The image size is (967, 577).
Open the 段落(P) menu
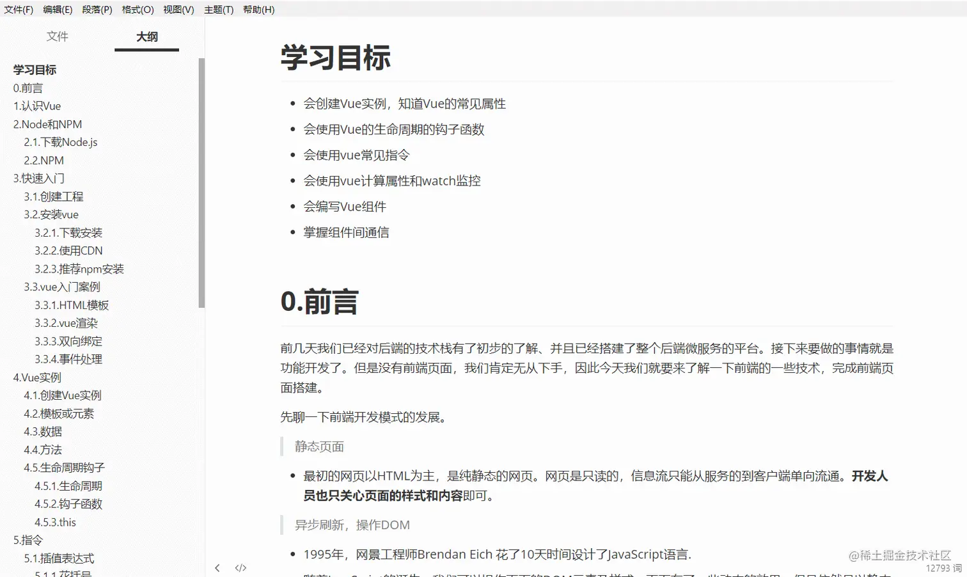[x=97, y=10]
